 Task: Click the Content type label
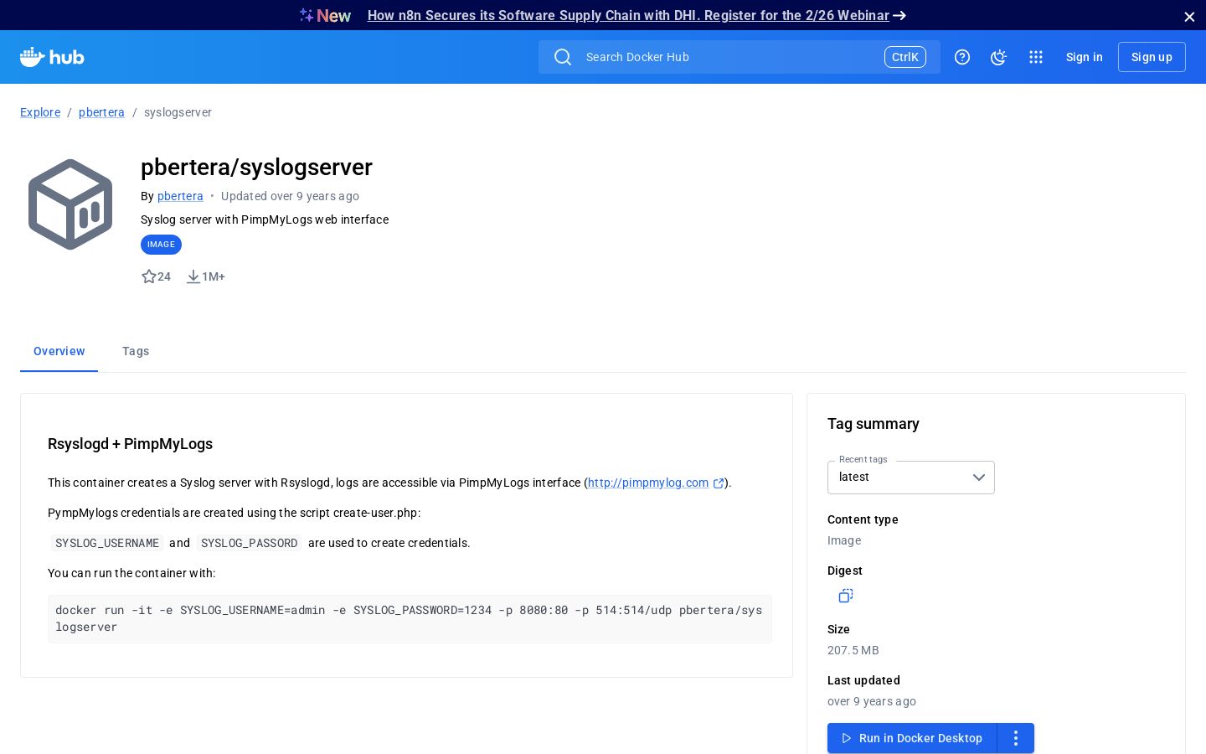point(863,519)
